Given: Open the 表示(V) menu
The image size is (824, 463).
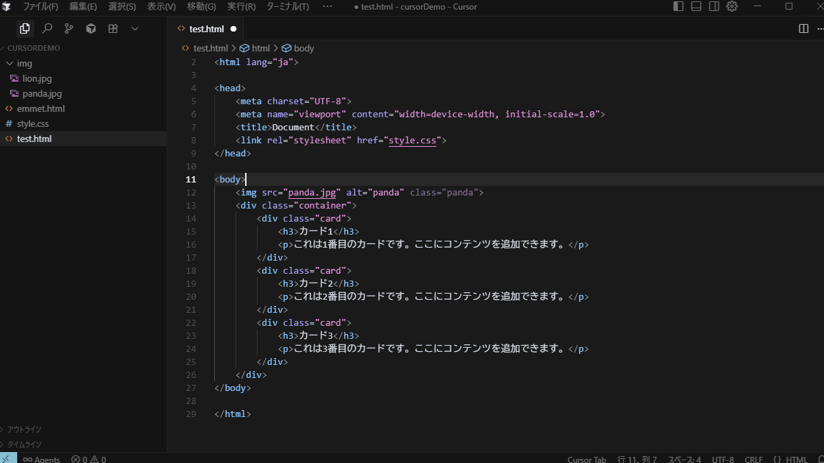Looking at the screenshot, I should [161, 6].
